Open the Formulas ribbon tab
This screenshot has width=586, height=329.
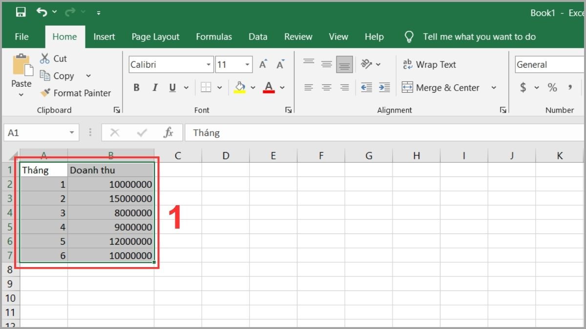coord(214,37)
